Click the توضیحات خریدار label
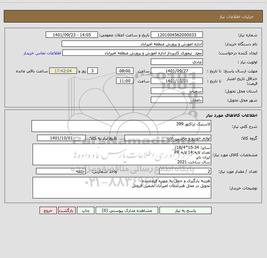Image resolution: width=267 pixels, height=258 pixels. point(243,188)
